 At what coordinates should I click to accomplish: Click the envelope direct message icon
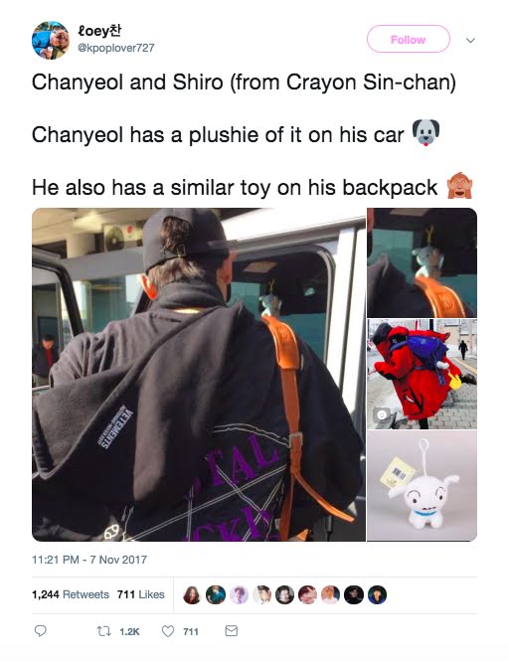231,630
